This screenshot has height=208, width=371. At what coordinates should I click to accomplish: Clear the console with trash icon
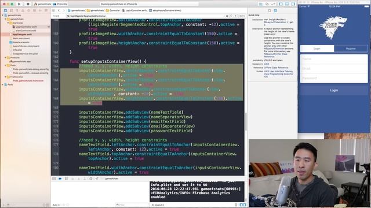coord(236,205)
